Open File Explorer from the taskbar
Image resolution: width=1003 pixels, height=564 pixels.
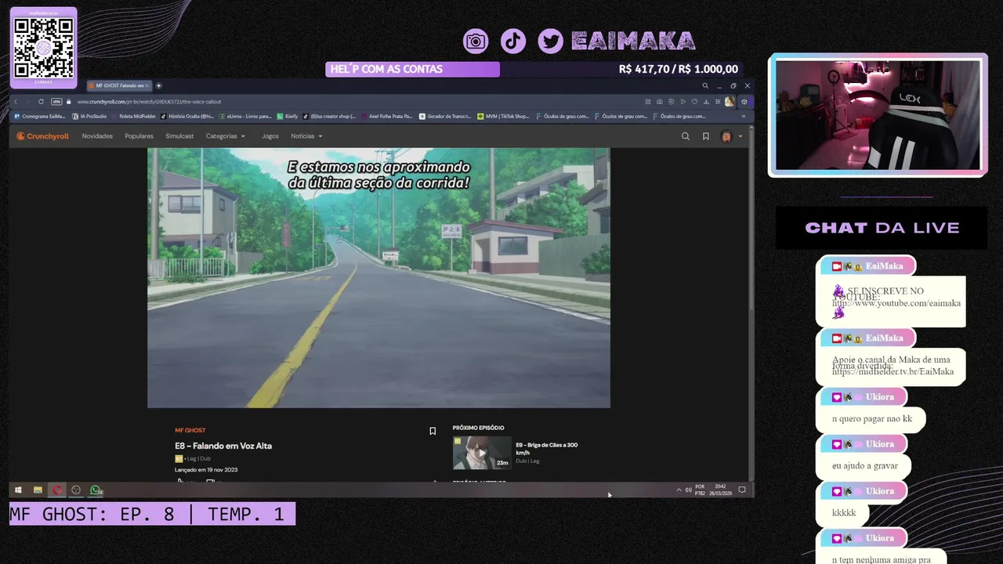pyautogui.click(x=38, y=490)
